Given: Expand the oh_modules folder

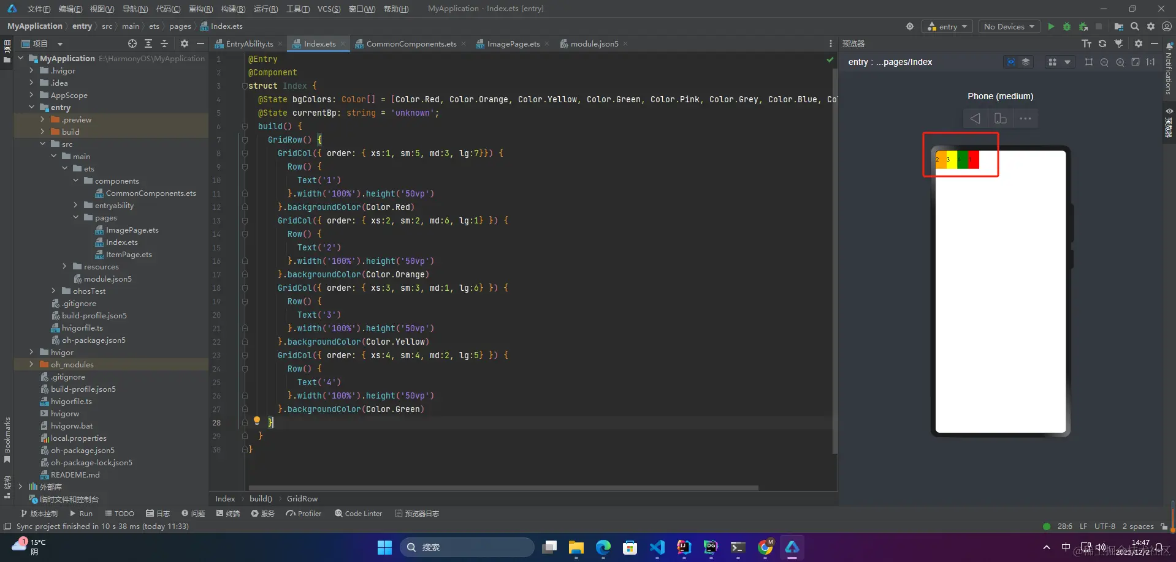Looking at the screenshot, I should 31,364.
